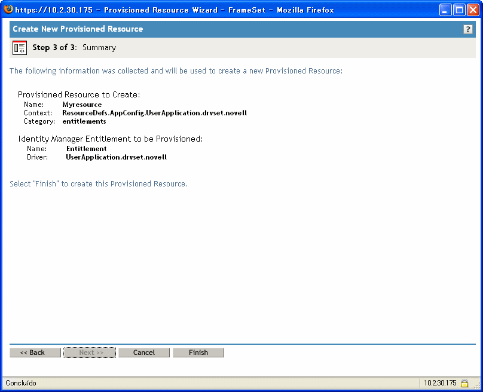Screen dimensions: 483x392
Task: Click the "Step 3 of 3:" label
Action: pyautogui.click(x=54, y=47)
